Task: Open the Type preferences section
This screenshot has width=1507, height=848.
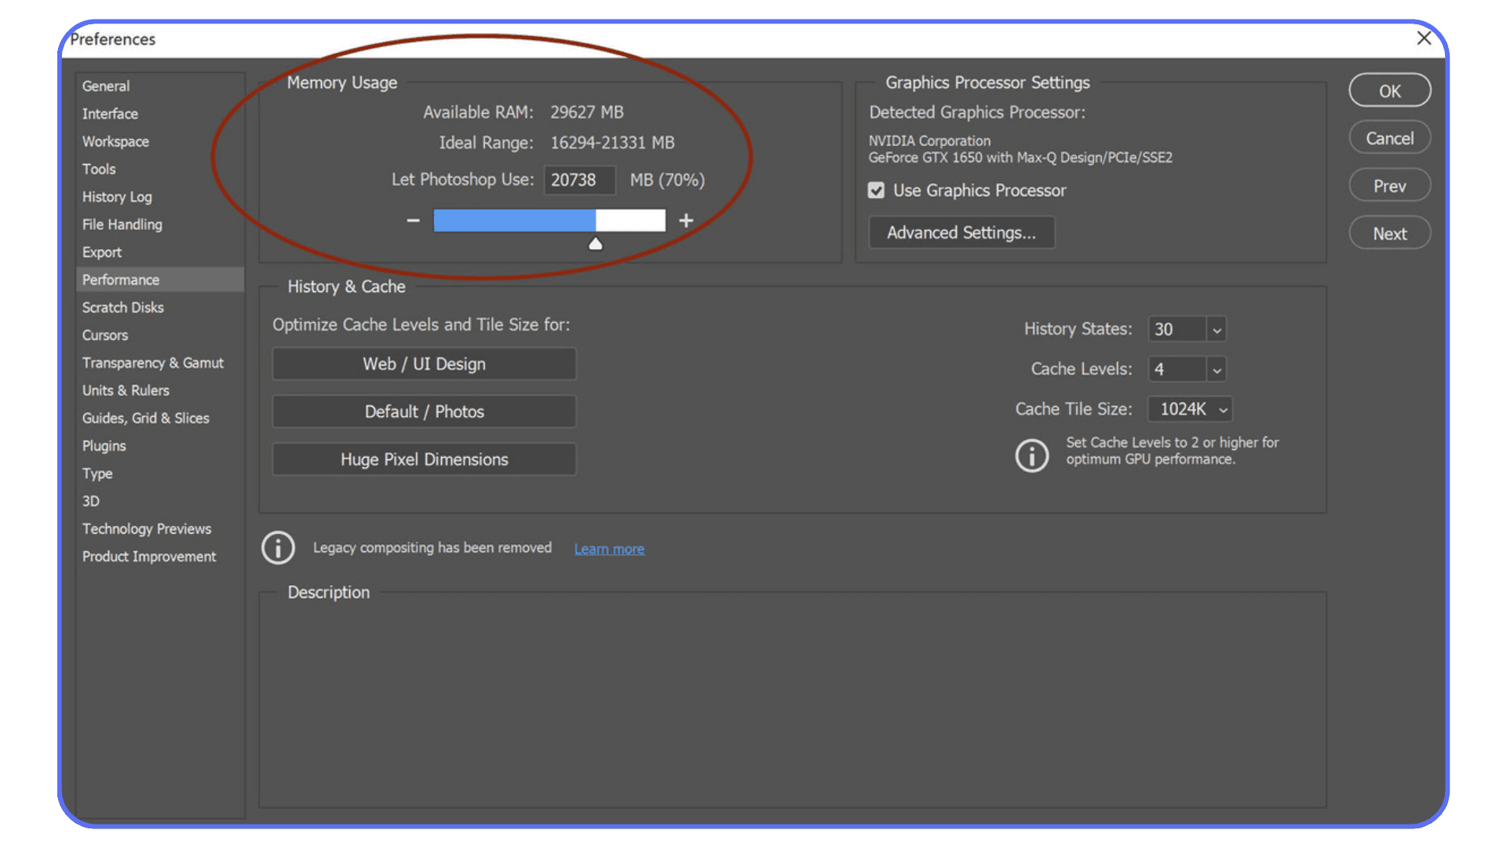Action: click(97, 473)
